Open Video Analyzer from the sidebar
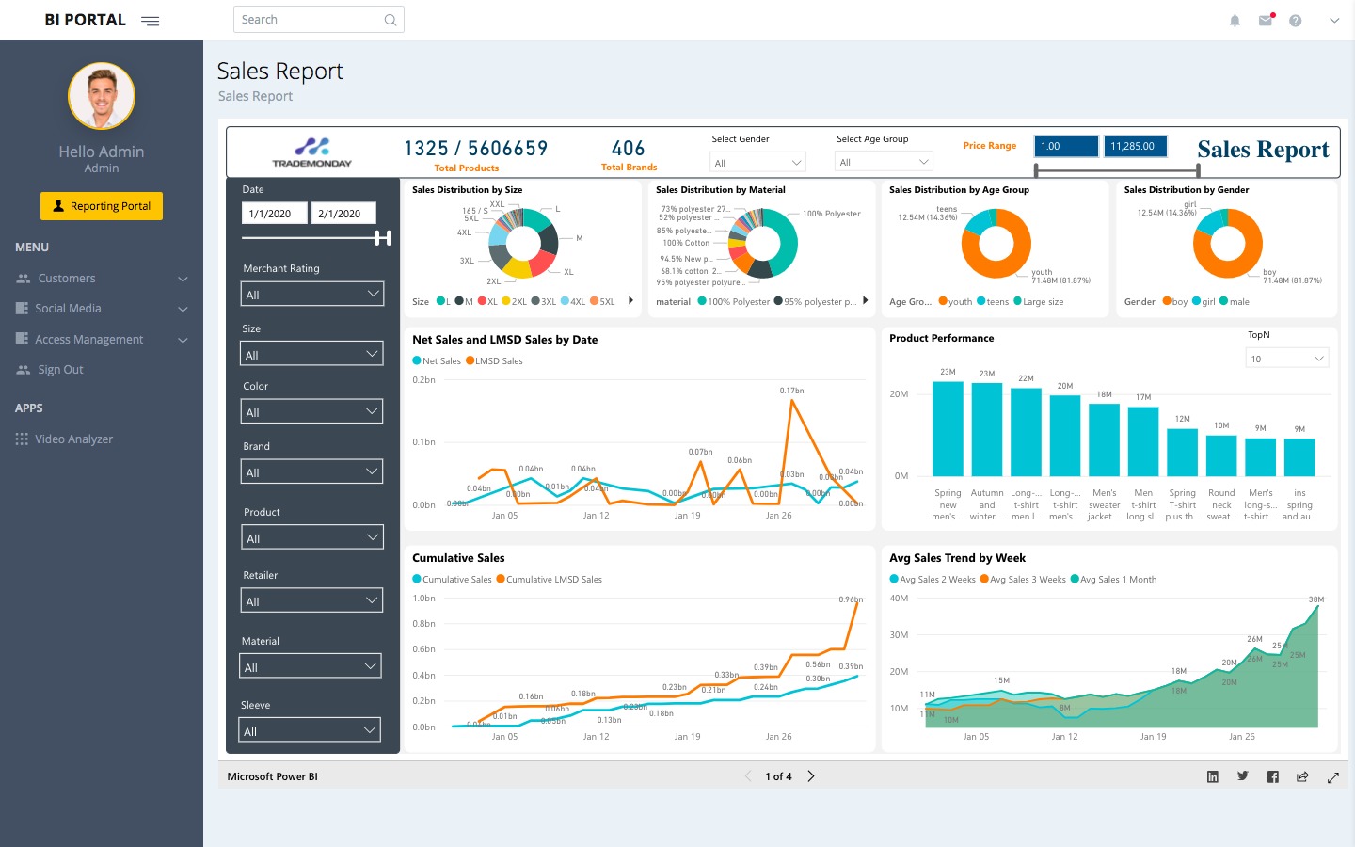The image size is (1355, 847). tap(73, 439)
